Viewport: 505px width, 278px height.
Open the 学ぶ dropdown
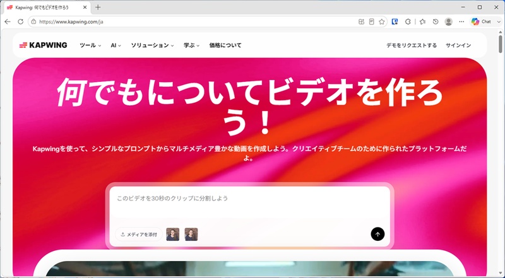(x=192, y=45)
